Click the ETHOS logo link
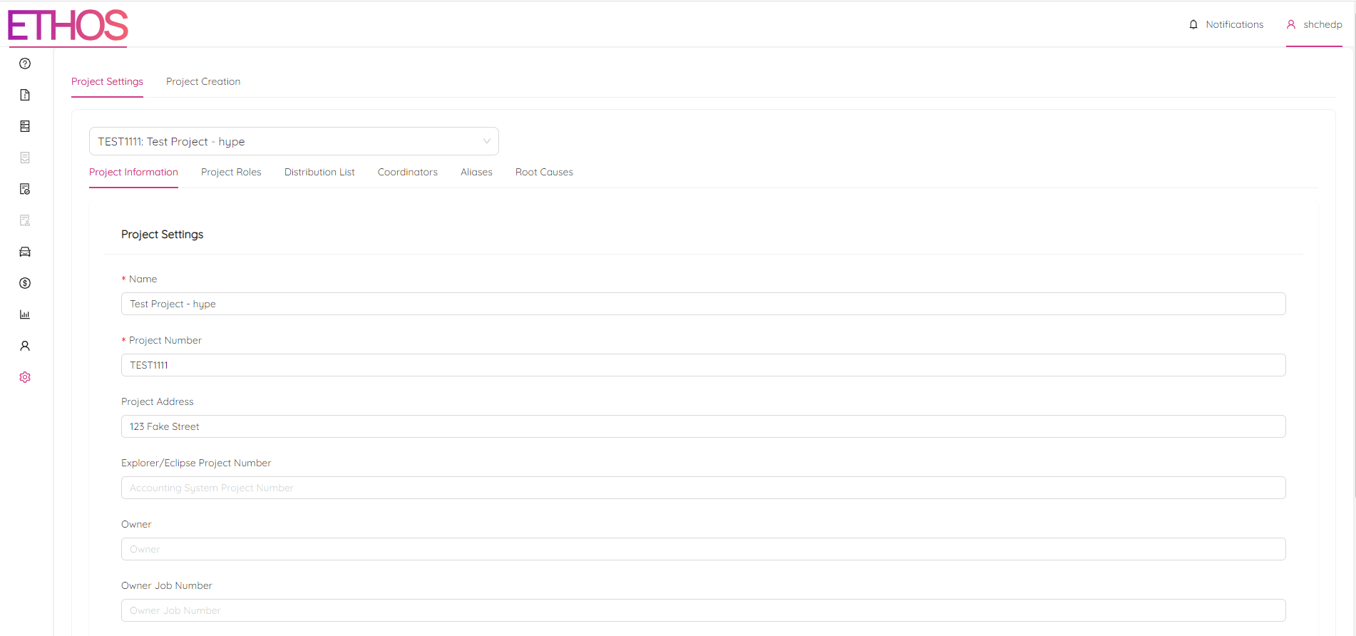The width and height of the screenshot is (1356, 636). pyautogui.click(x=68, y=26)
